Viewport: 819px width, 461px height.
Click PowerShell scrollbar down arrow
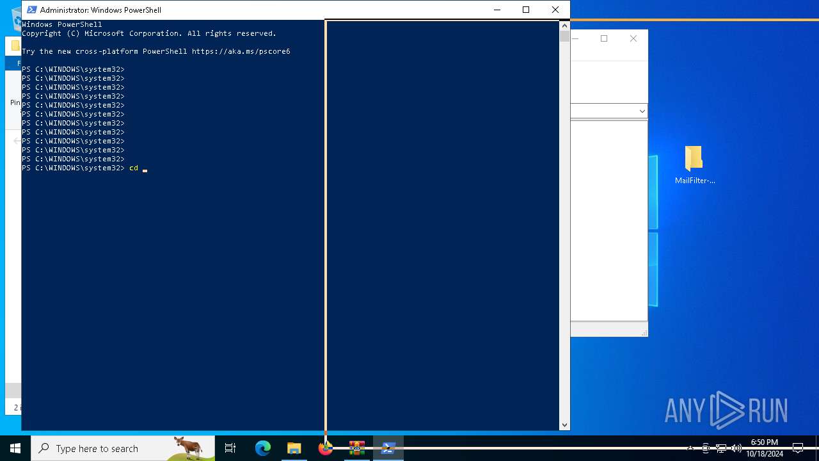click(x=564, y=425)
